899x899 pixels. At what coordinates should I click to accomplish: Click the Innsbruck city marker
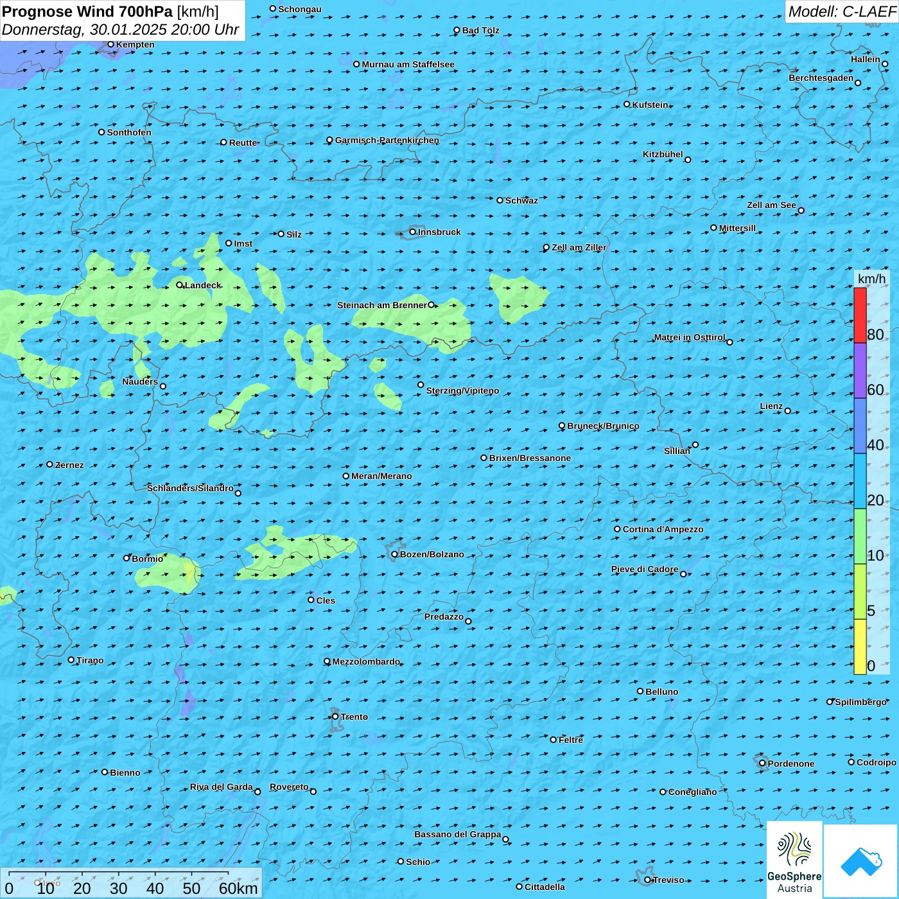point(413,232)
